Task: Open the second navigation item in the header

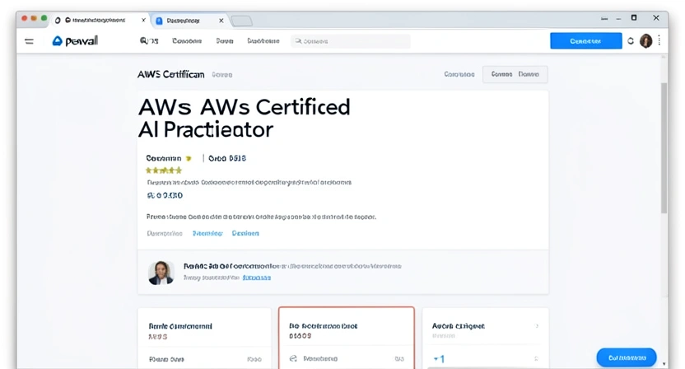Action: pyautogui.click(x=187, y=41)
